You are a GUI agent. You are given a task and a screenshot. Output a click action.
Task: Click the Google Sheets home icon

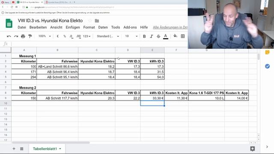(x=9, y=24)
